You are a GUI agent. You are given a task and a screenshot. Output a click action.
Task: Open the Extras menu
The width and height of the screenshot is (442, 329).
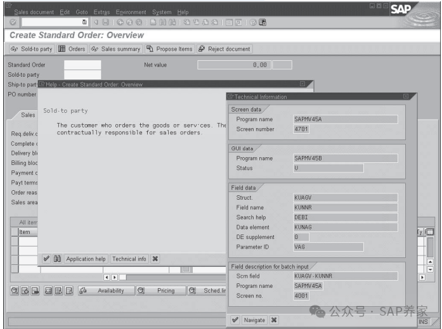101,12
